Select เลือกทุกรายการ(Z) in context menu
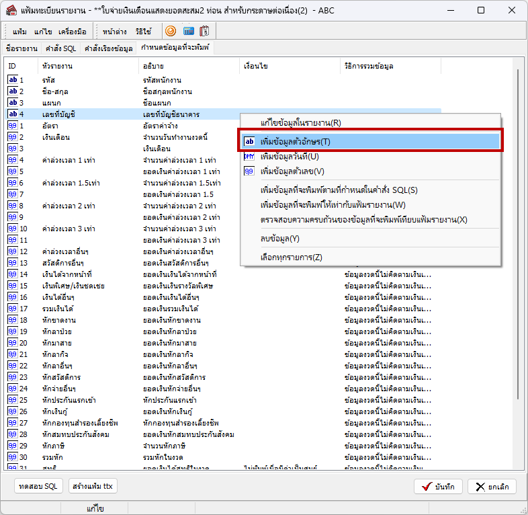 tap(291, 257)
